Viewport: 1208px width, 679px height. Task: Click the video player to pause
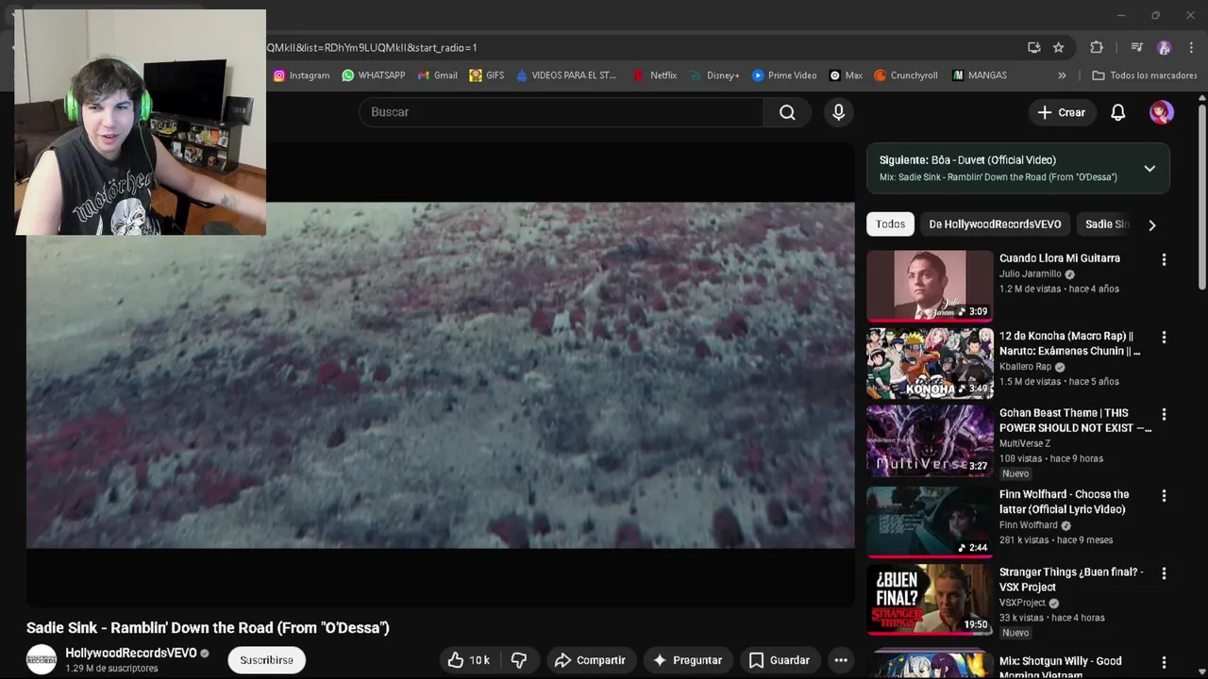click(x=440, y=375)
